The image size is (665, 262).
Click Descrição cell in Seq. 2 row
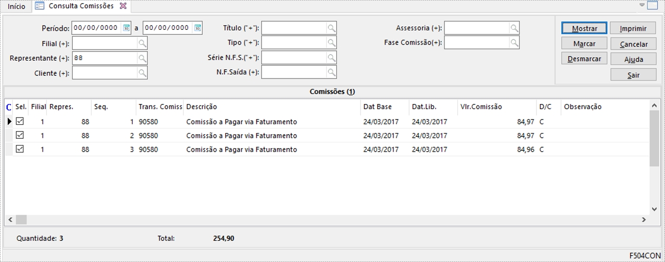click(x=272, y=136)
